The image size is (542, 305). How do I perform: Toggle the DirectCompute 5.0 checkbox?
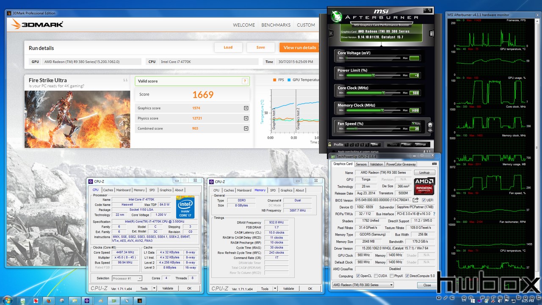pos(407,276)
